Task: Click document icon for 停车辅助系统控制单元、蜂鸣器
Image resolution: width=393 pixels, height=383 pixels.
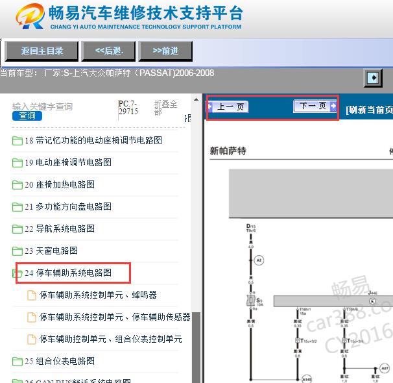Action: [x=32, y=295]
